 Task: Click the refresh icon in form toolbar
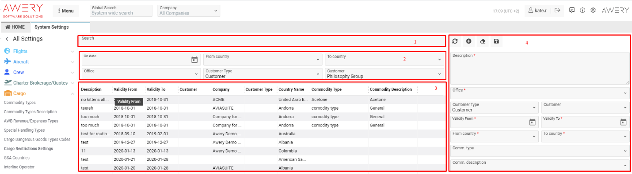(455, 41)
